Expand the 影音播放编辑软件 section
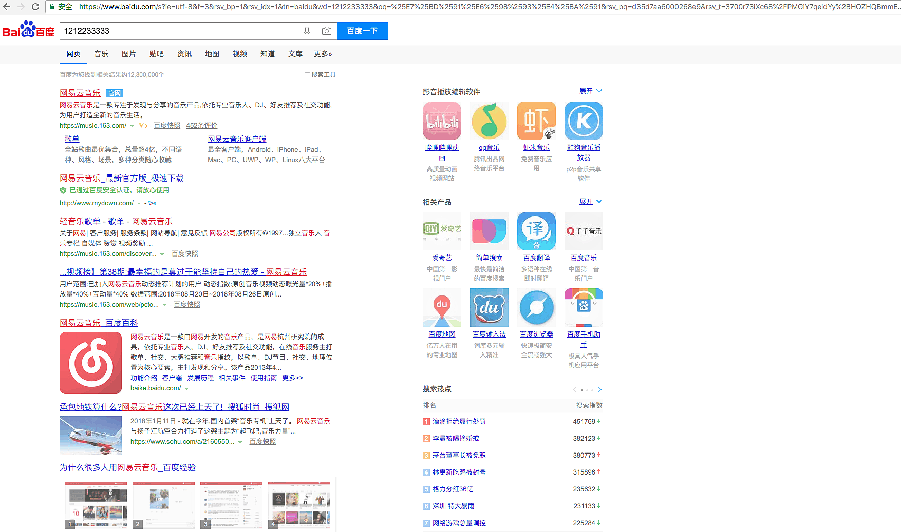This screenshot has height=532, width=901. [590, 91]
